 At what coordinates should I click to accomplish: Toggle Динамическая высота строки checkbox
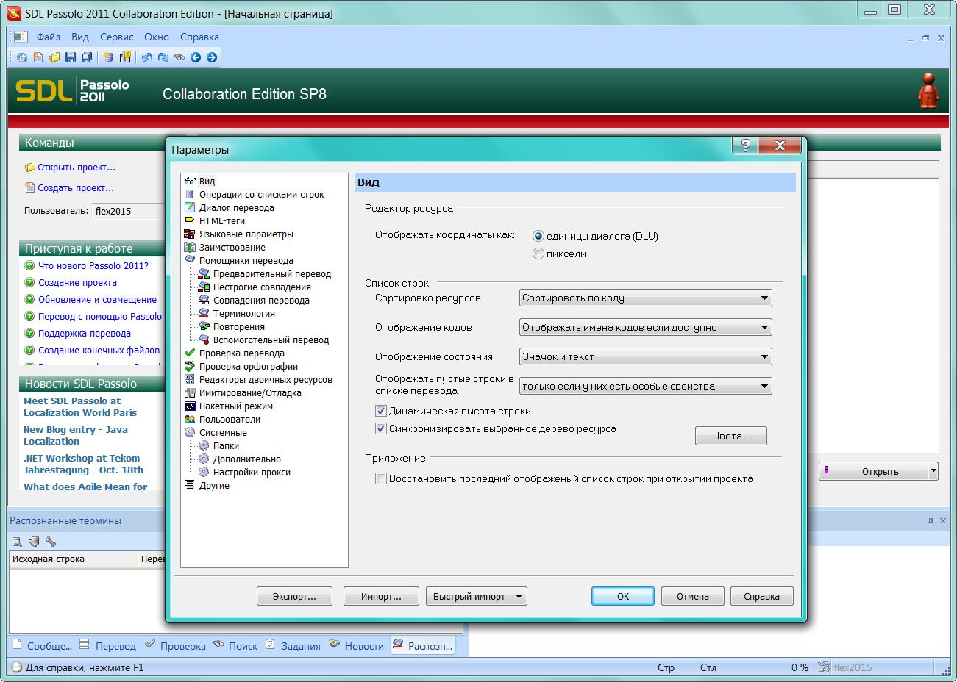pos(381,411)
